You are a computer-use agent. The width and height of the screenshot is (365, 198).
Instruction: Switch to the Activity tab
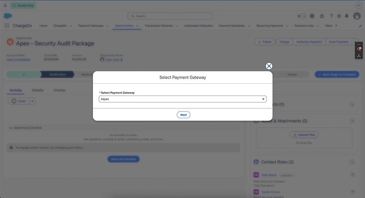tap(15, 90)
